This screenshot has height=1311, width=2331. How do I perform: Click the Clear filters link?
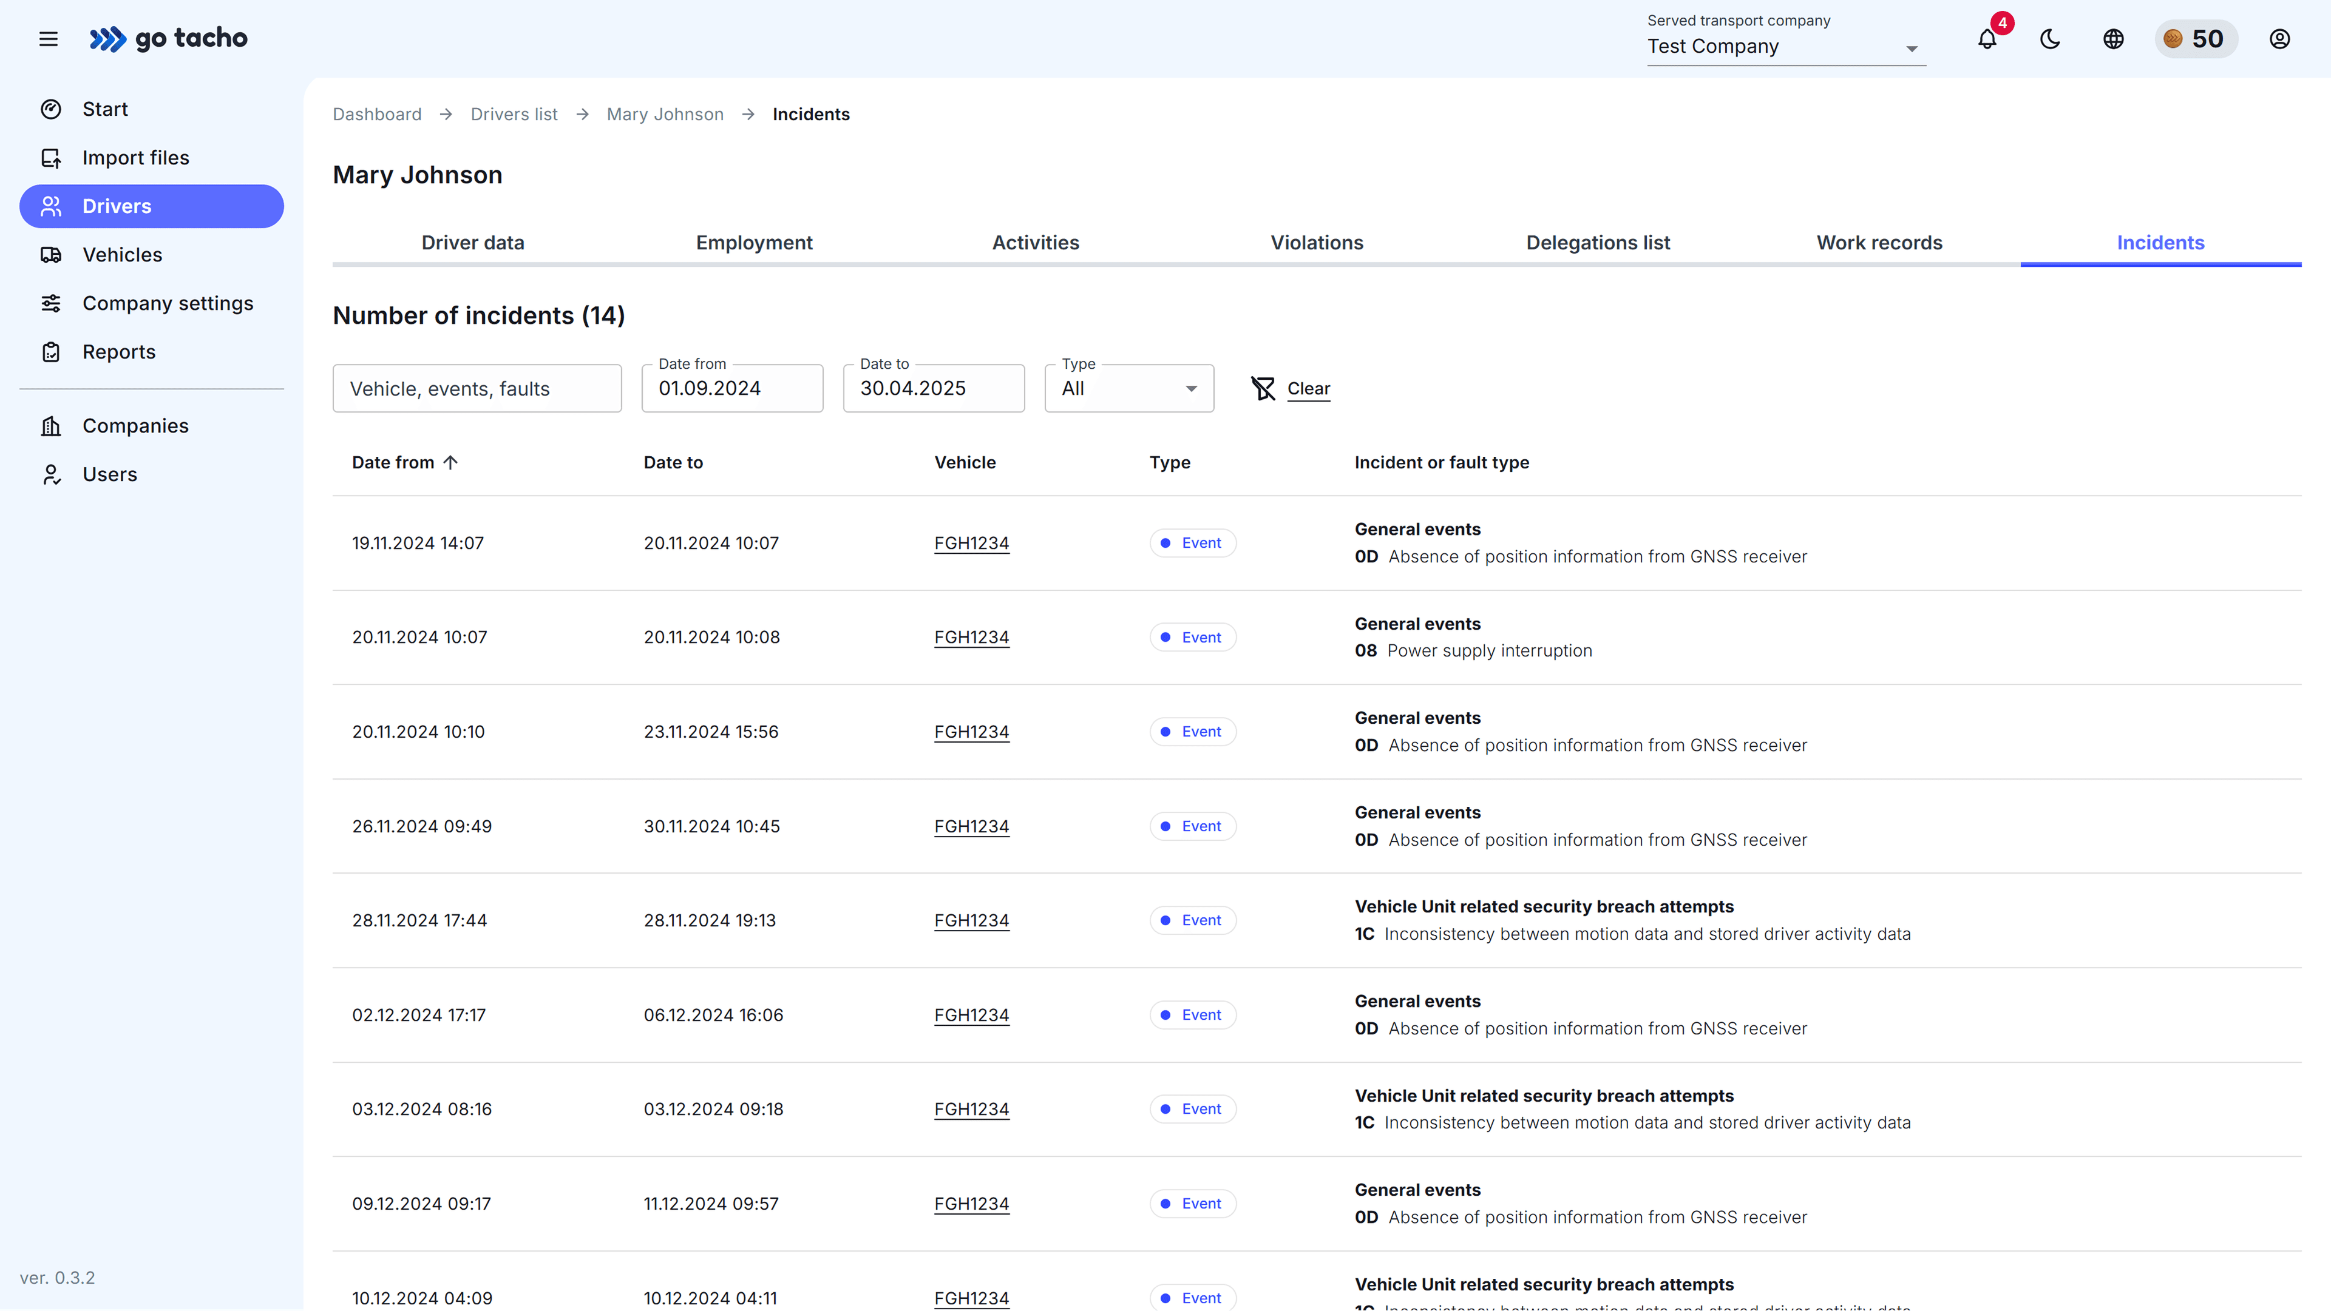(1309, 389)
